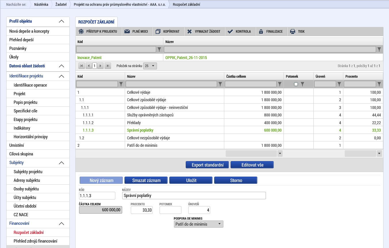The height and width of the screenshot is (248, 389).
Task: Click the Kopírovat copy icon
Action: point(158,32)
